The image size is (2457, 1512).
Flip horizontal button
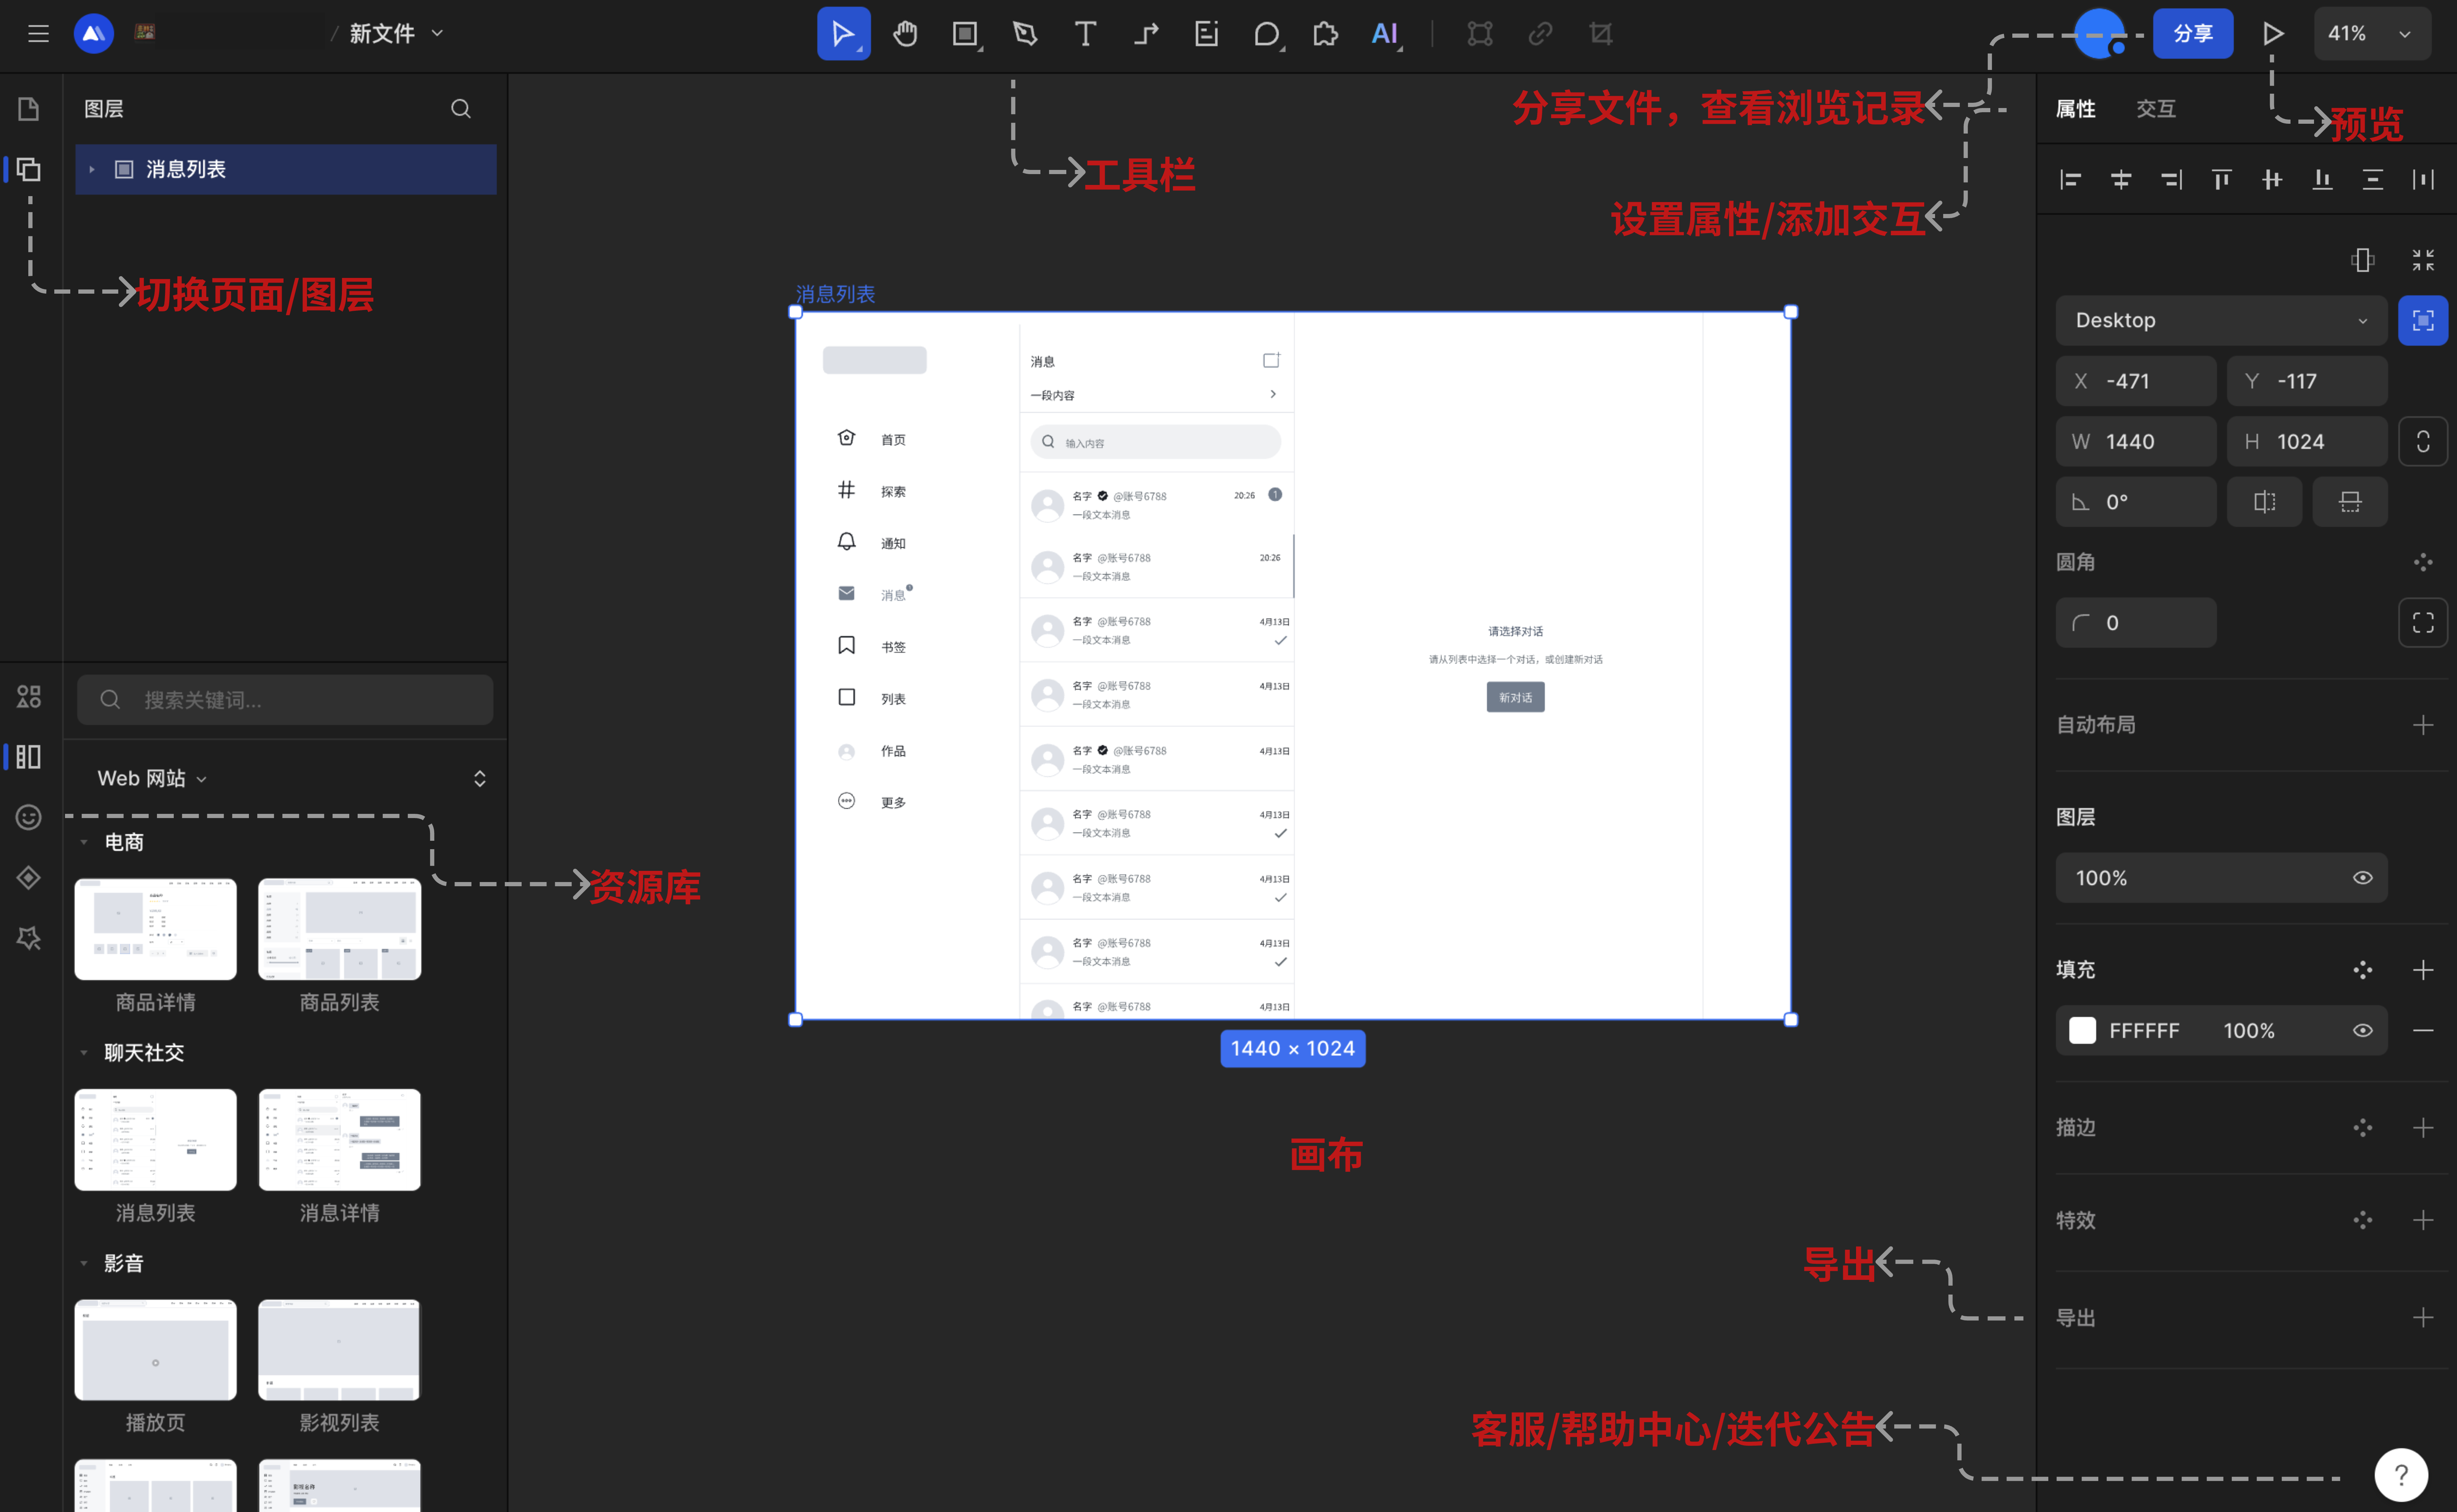pos(2265,502)
